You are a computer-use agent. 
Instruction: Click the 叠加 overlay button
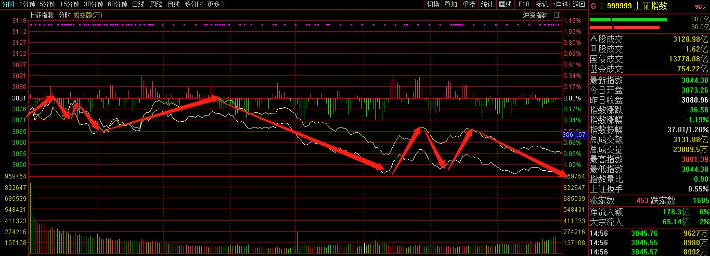[451, 4]
